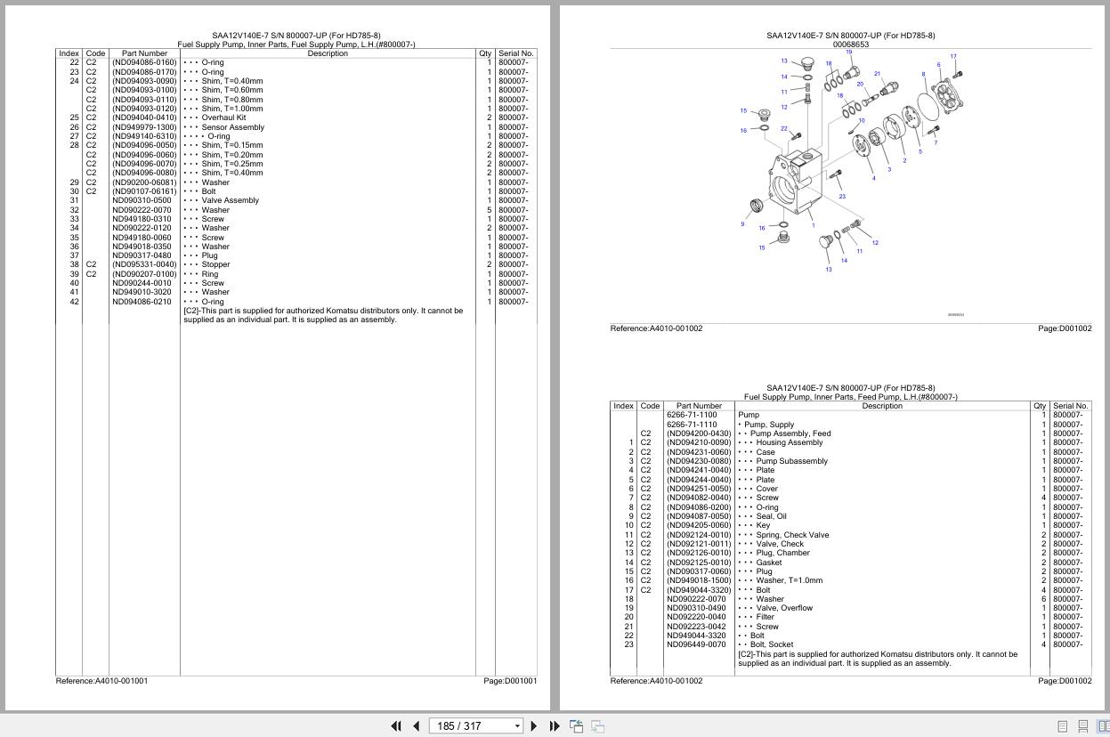Click the Sensor Assembly description
Image resolution: width=1110 pixels, height=737 pixels.
[232, 127]
